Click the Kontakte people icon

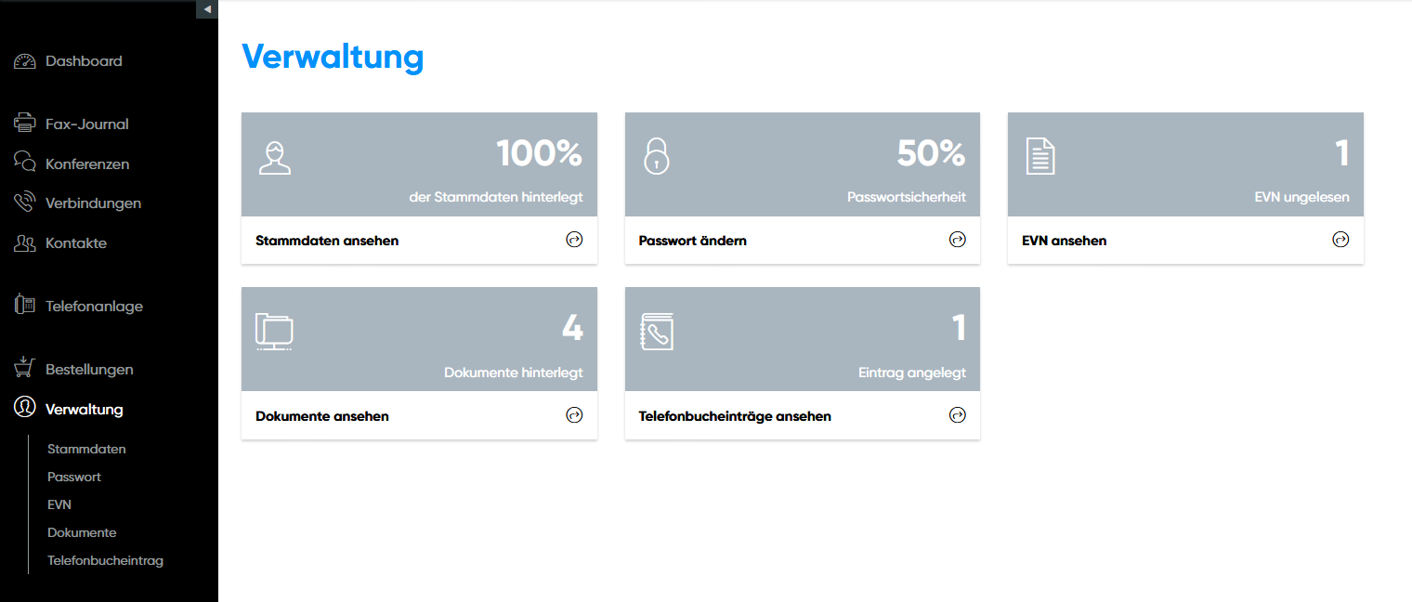(25, 243)
